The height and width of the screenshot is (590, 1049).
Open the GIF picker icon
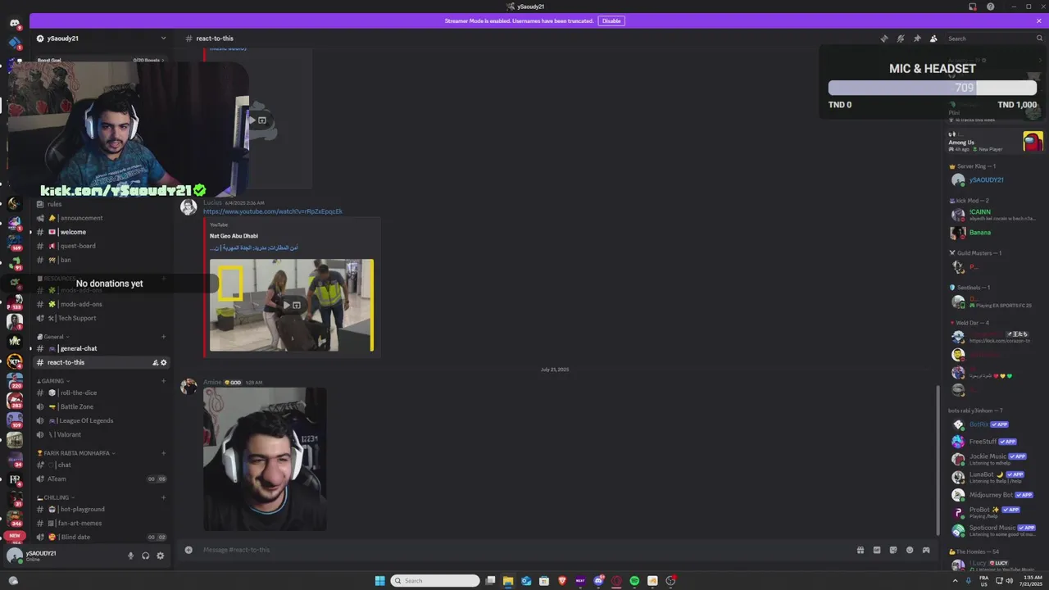(x=877, y=550)
